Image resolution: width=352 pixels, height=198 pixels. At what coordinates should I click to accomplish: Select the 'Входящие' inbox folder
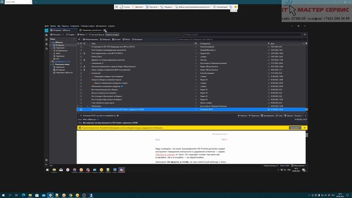tap(60, 45)
